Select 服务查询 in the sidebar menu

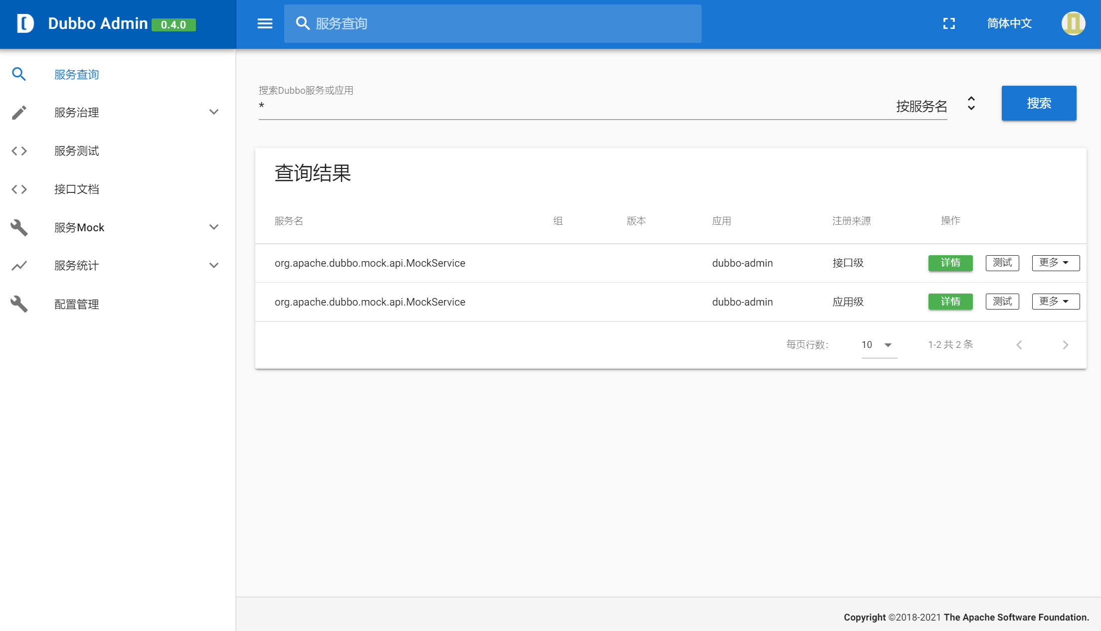[x=76, y=74]
